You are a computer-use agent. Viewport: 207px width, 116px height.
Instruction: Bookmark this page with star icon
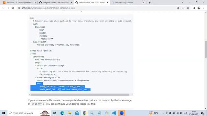tap(188, 8)
